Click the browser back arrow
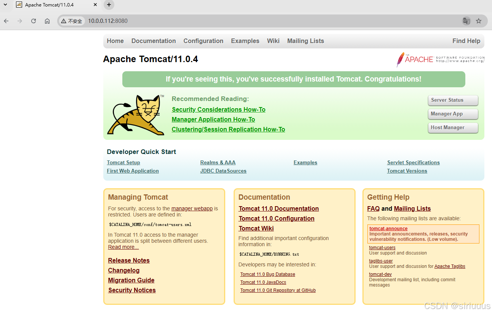492x314 pixels. (x=6, y=21)
